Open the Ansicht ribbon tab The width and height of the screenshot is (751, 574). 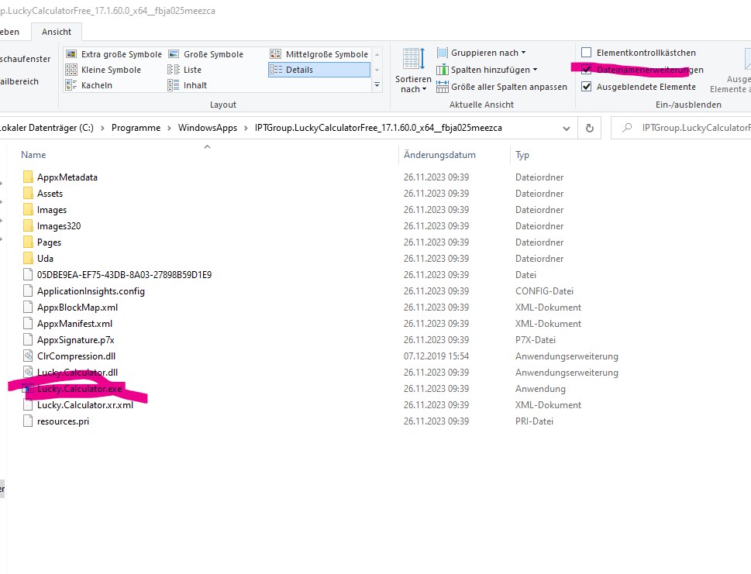point(57,32)
